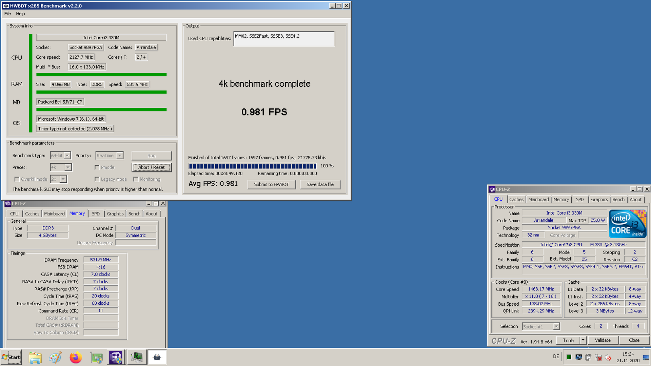This screenshot has height=366, width=651.
Task: Toggle the Legacy mode checkbox
Action: point(97,179)
